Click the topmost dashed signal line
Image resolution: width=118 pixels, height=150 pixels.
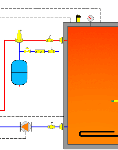[x=50, y=9]
